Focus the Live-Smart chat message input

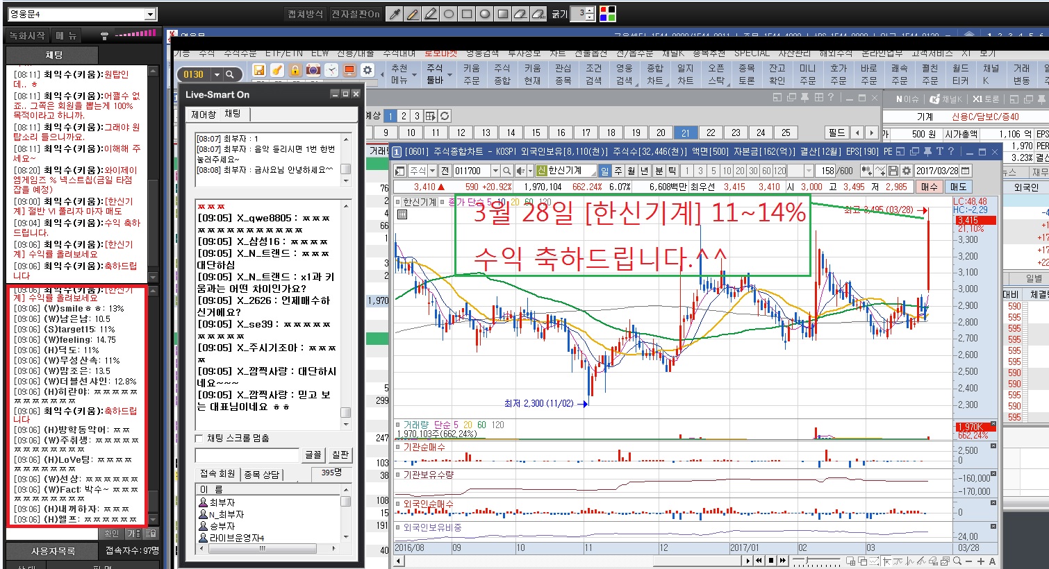coord(247,455)
